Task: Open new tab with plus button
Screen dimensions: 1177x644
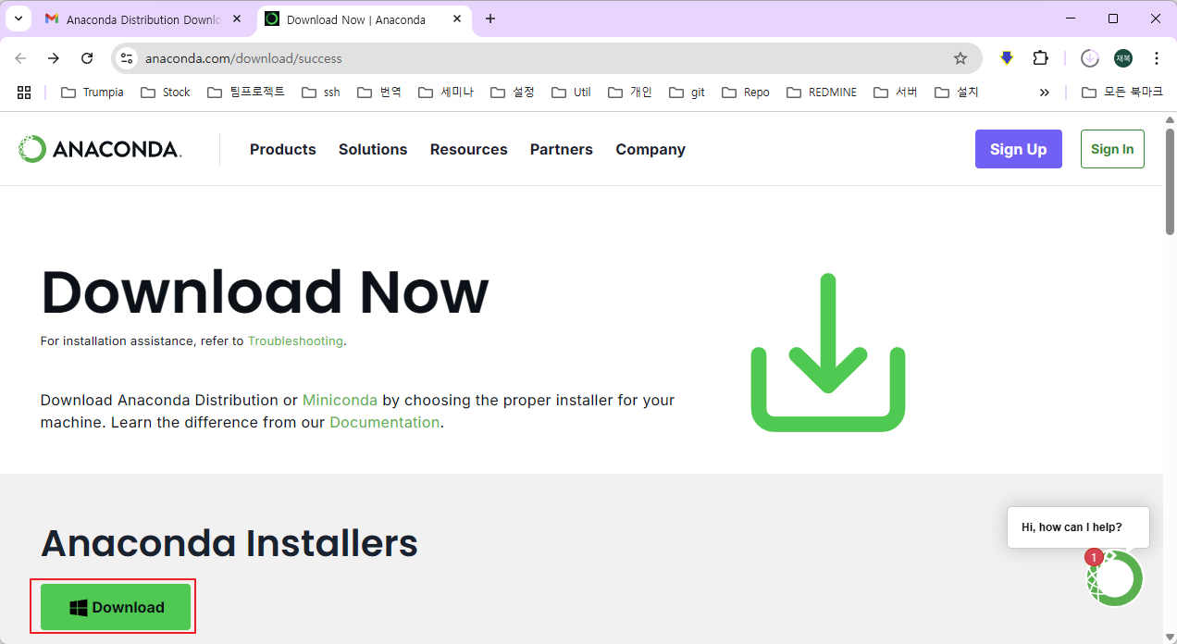Action: tap(490, 19)
